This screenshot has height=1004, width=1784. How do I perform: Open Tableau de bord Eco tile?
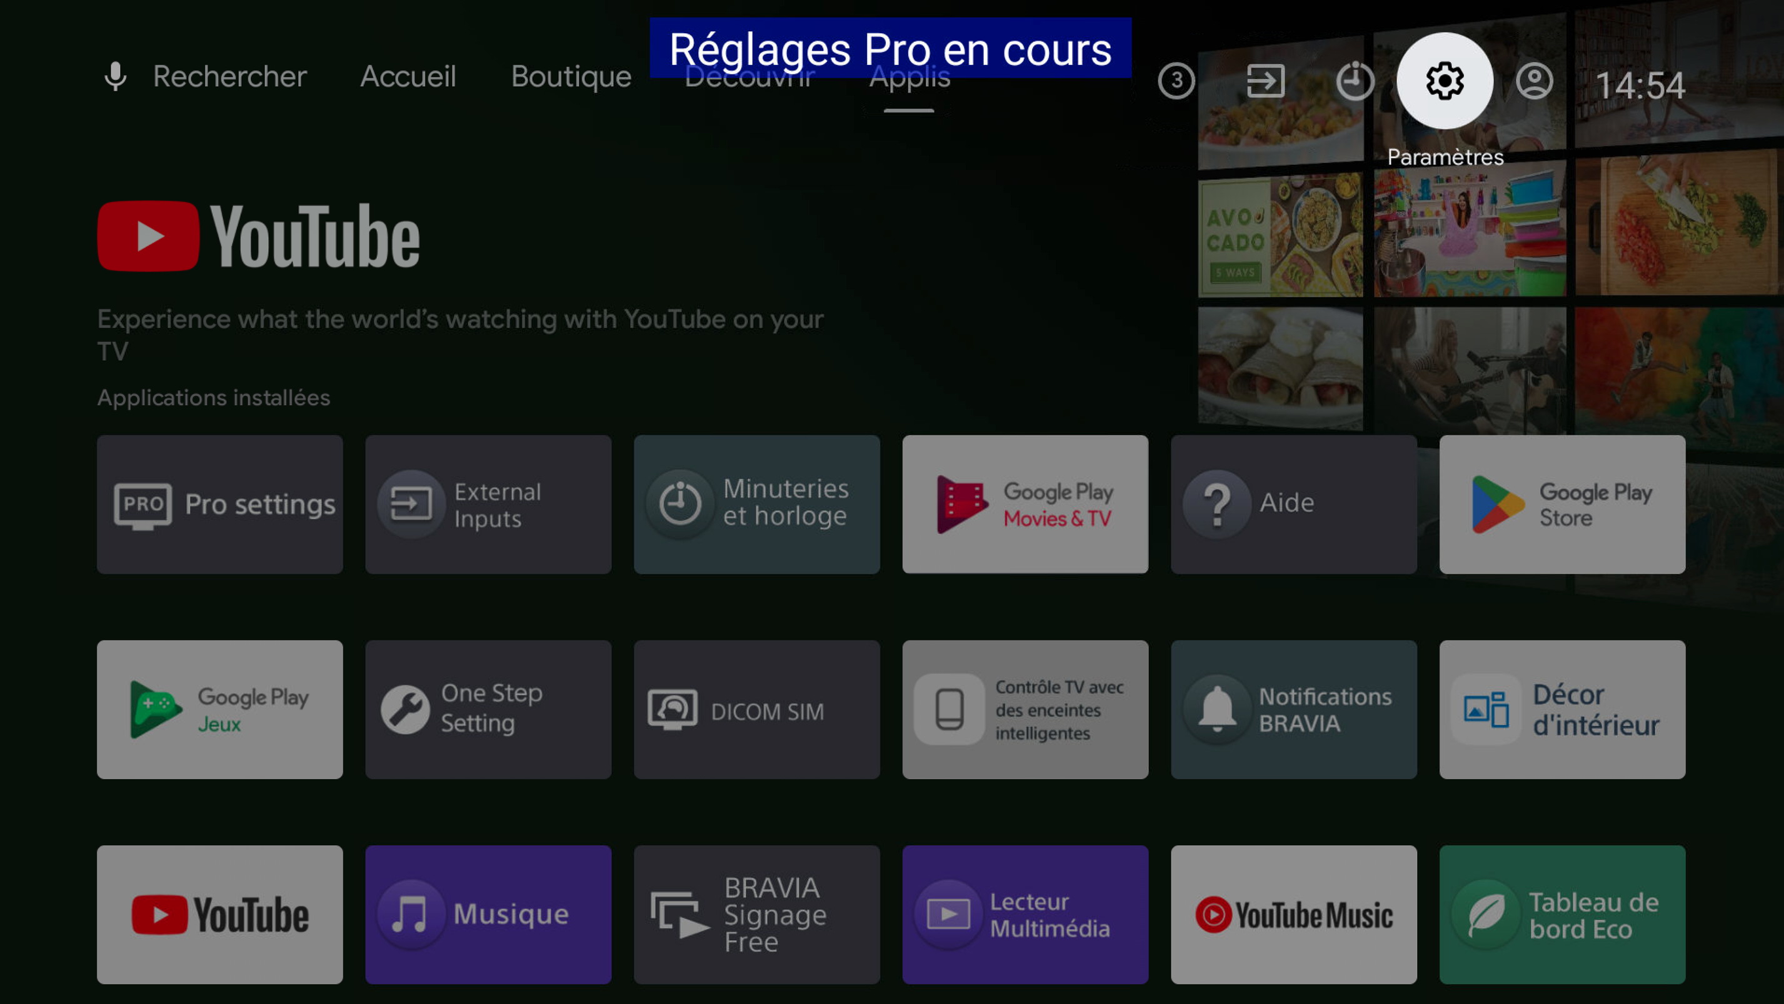point(1561,914)
